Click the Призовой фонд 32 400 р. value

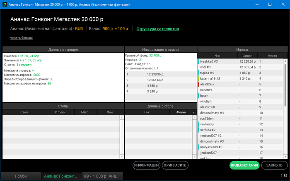[x=155, y=55]
